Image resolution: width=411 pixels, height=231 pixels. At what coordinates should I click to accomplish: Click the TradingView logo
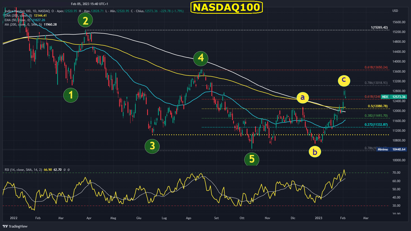pos(15,226)
